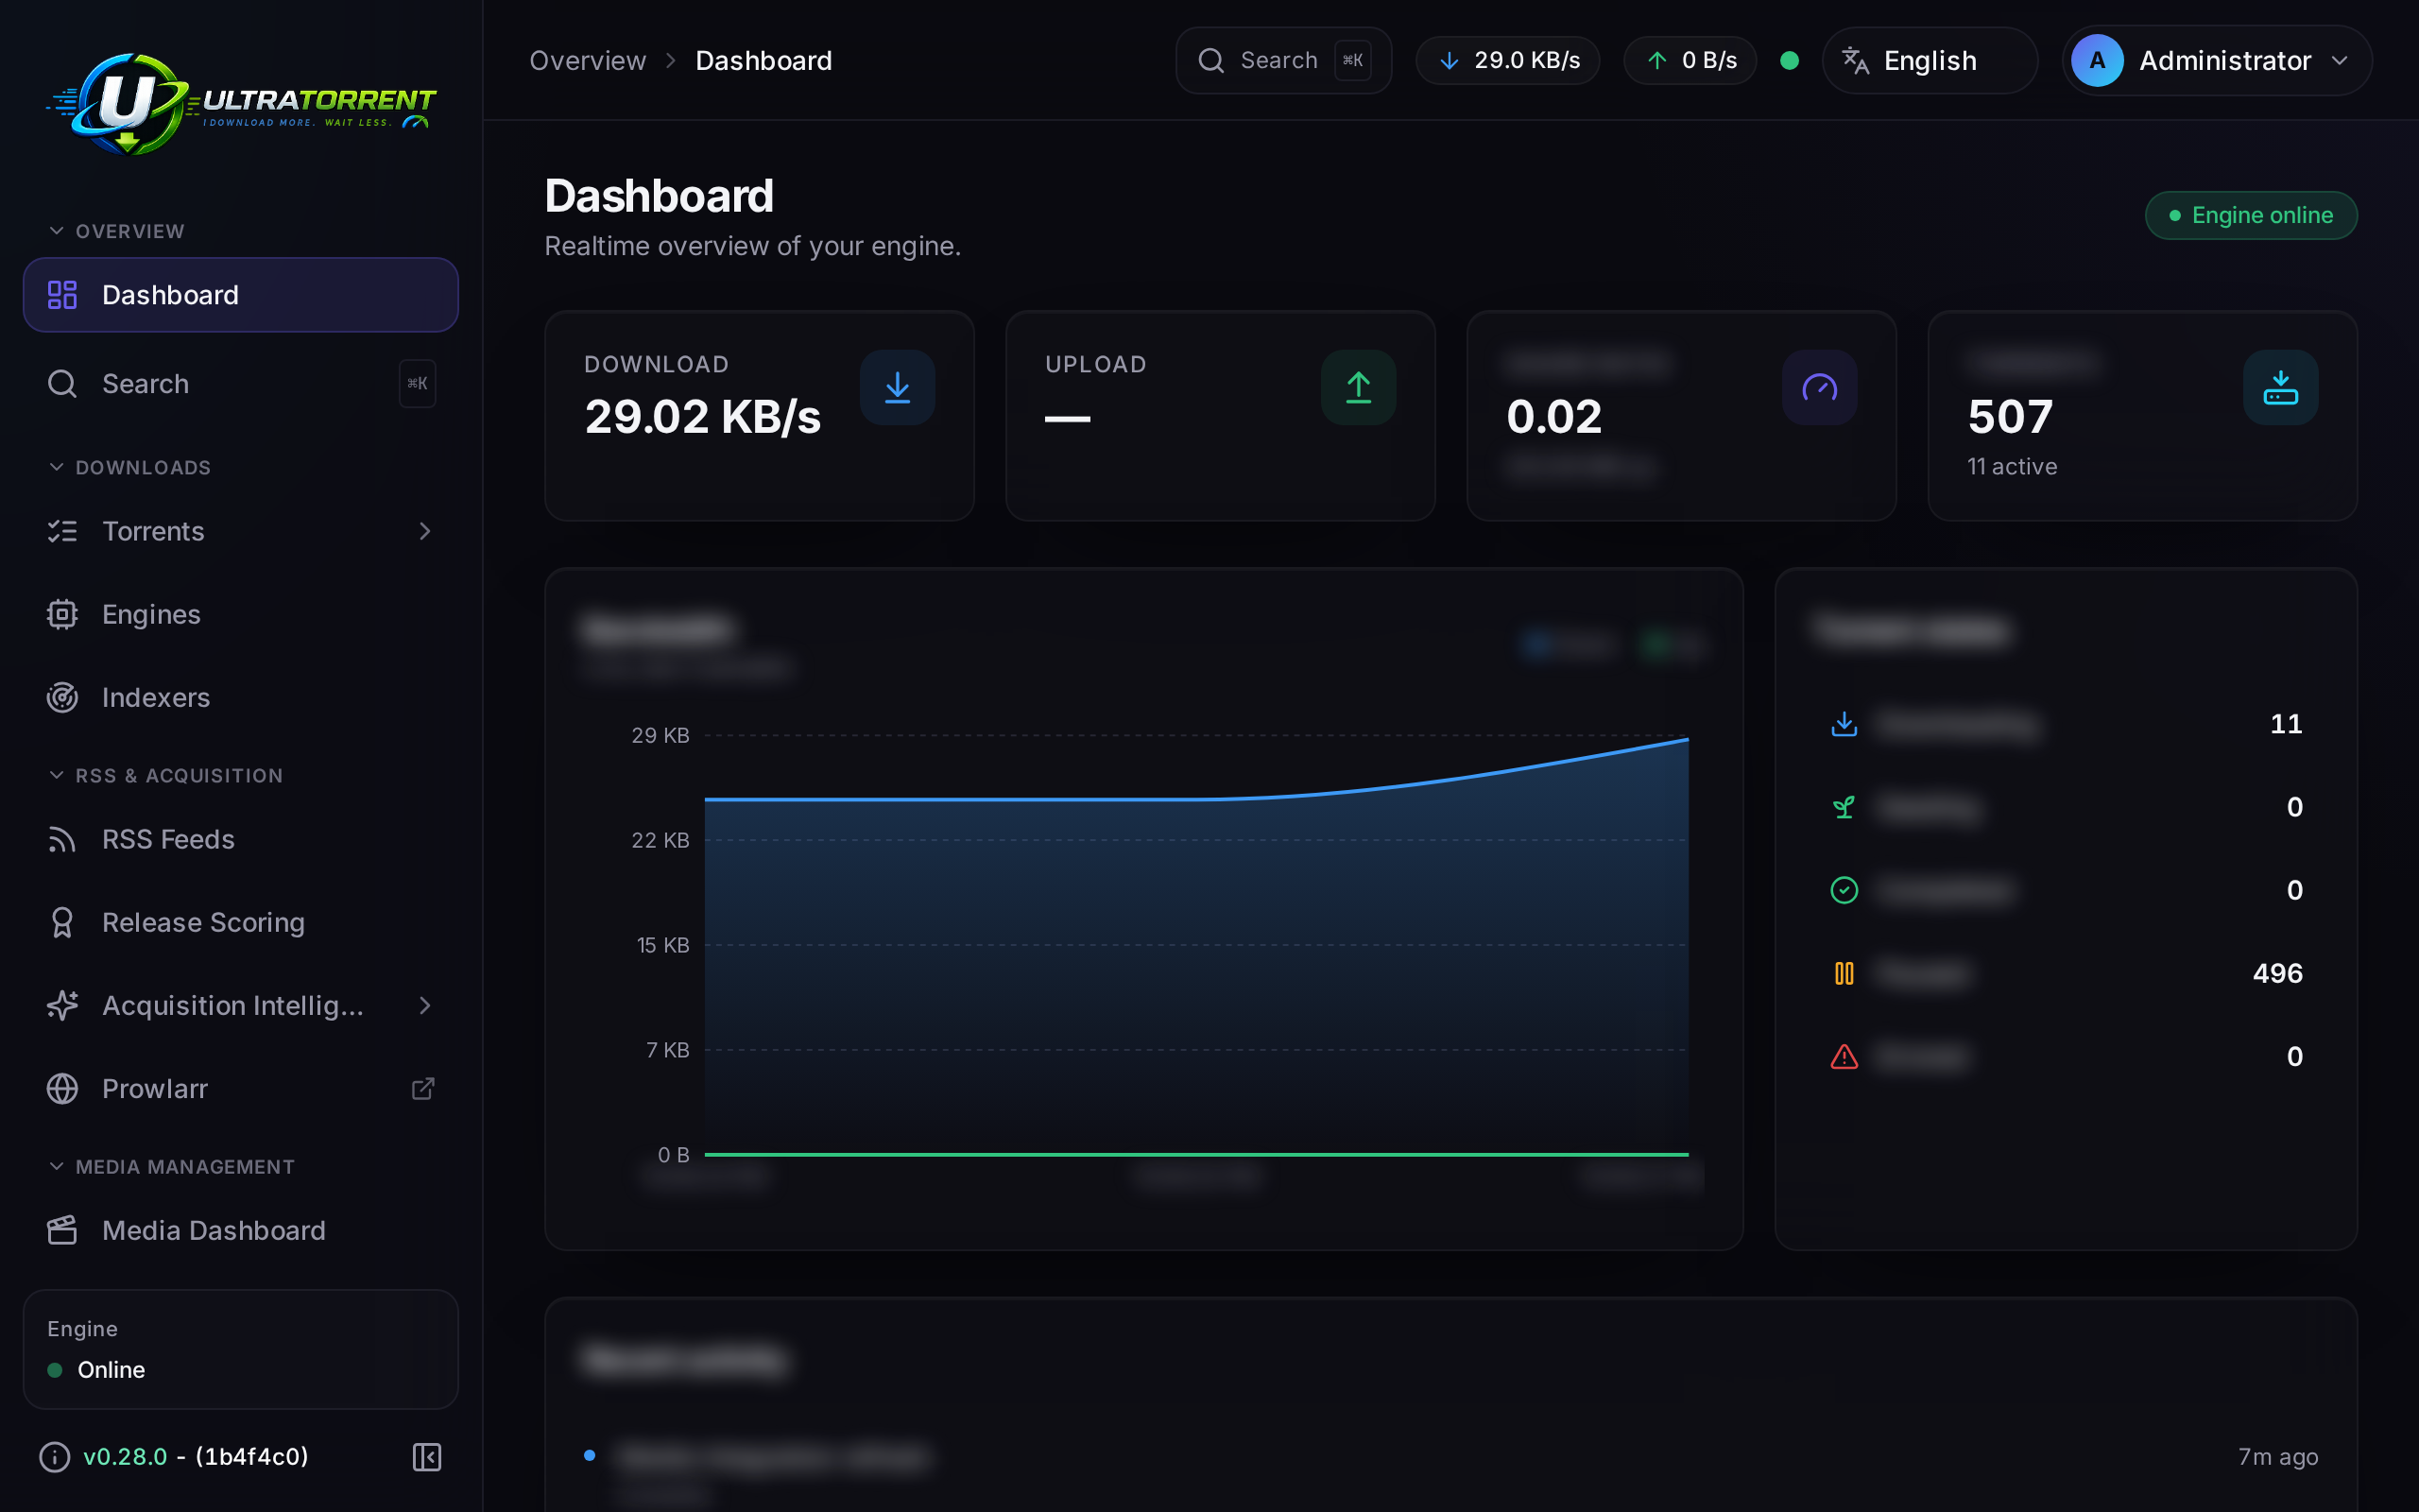This screenshot has height=1512, width=2419.
Task: Open RSS Feeds
Action: tap(240, 839)
